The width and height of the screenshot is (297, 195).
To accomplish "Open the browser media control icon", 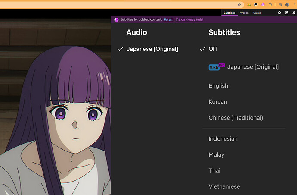I will [x=280, y=5].
